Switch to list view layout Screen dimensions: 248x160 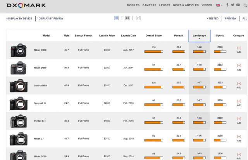pos(116,18)
